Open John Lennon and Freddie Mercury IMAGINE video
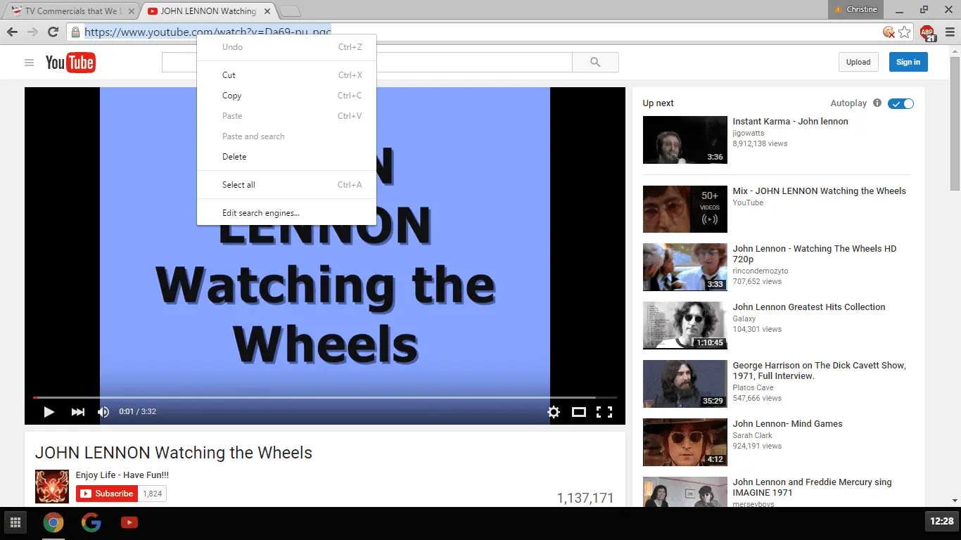The height and width of the screenshot is (540, 961). (x=812, y=487)
